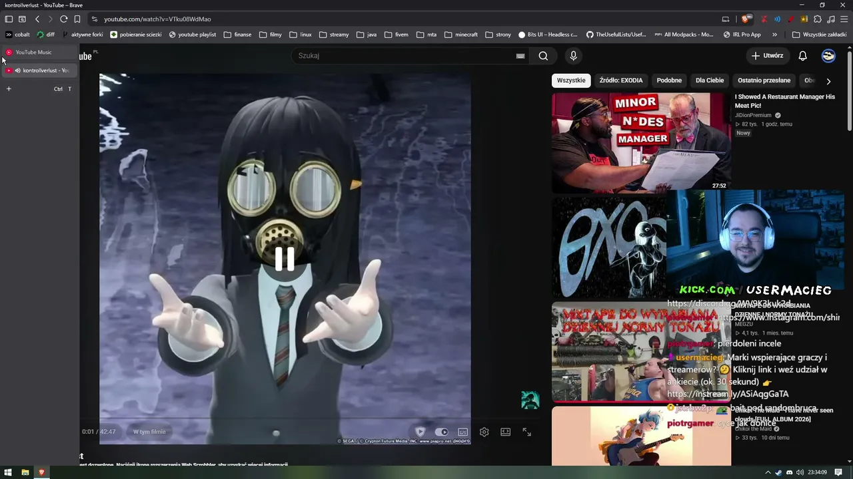Go back to the previous page
The height and width of the screenshot is (479, 853).
tap(37, 19)
